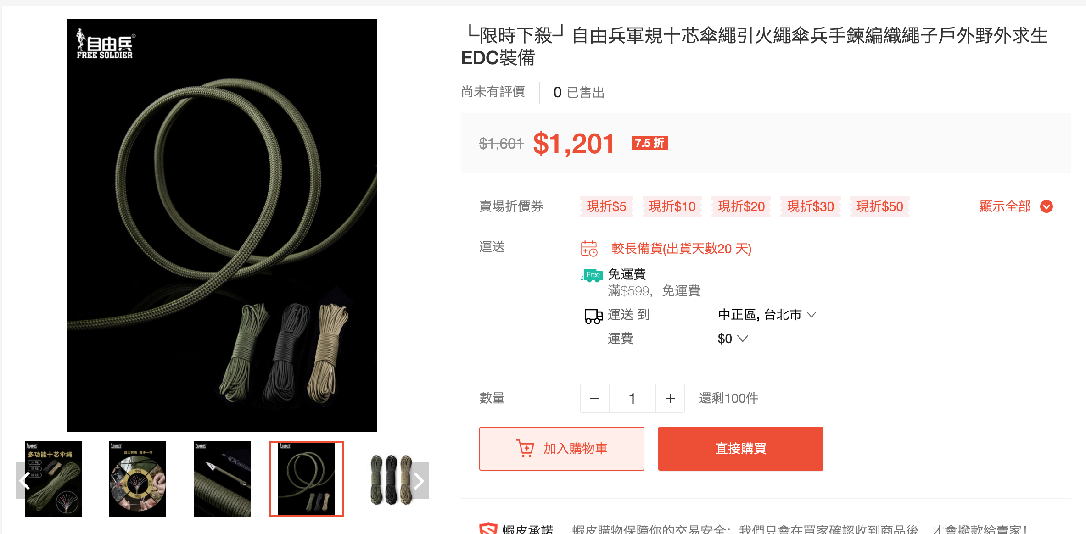Click the delivery truck icon beside 運送 到
Viewport: 1086px width, 534px height.
coord(593,316)
